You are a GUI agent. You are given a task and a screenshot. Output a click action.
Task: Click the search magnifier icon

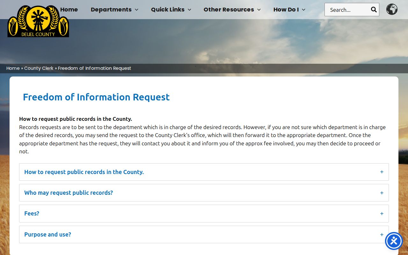coord(374,10)
